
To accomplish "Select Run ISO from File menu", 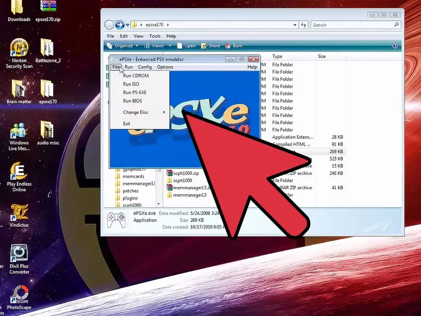I will [x=140, y=84].
